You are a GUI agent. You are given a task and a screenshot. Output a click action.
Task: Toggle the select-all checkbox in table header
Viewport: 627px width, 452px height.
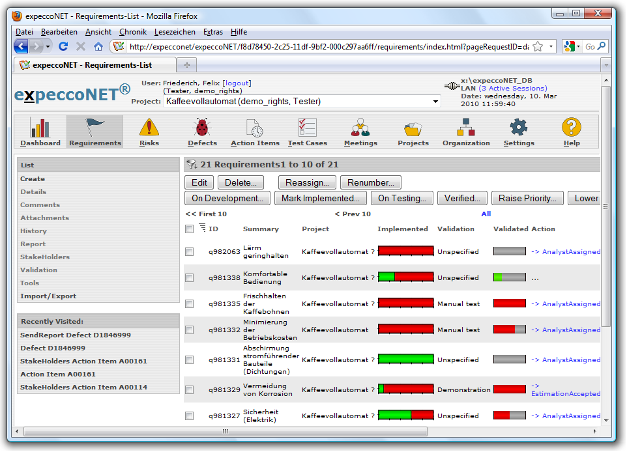190,229
